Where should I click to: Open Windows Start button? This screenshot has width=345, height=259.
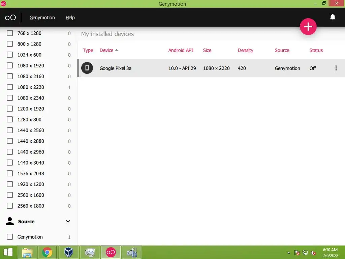click(8, 252)
